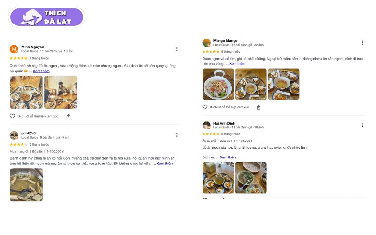Share Minh Nguyen's review
The height and width of the screenshot is (235, 376).
(x=69, y=116)
